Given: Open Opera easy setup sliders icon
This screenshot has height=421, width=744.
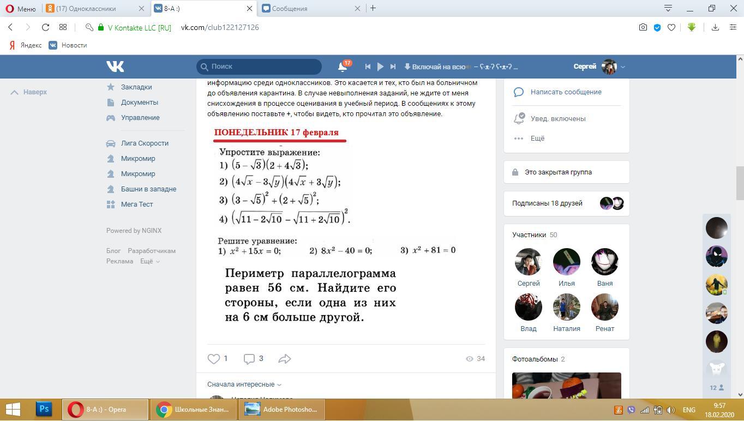Looking at the screenshot, I should pos(733,27).
